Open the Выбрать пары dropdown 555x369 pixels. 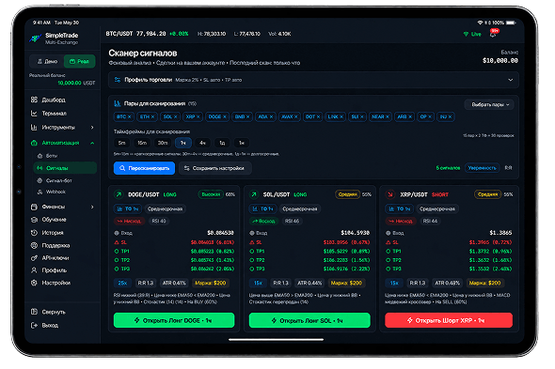[489, 104]
